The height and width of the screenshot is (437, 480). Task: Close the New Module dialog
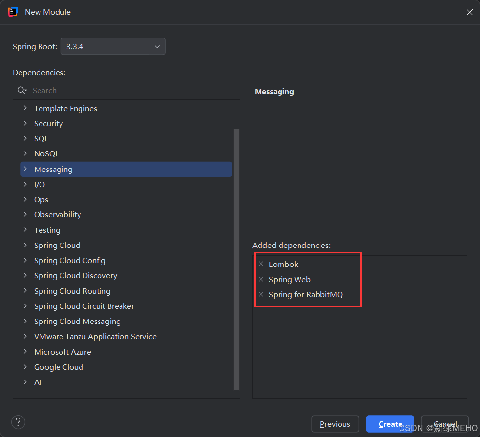pyautogui.click(x=469, y=12)
